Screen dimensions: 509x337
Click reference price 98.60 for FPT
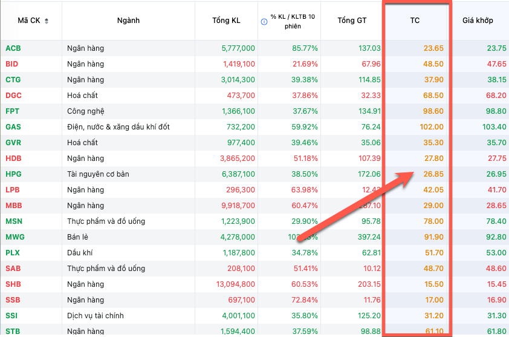pos(433,111)
